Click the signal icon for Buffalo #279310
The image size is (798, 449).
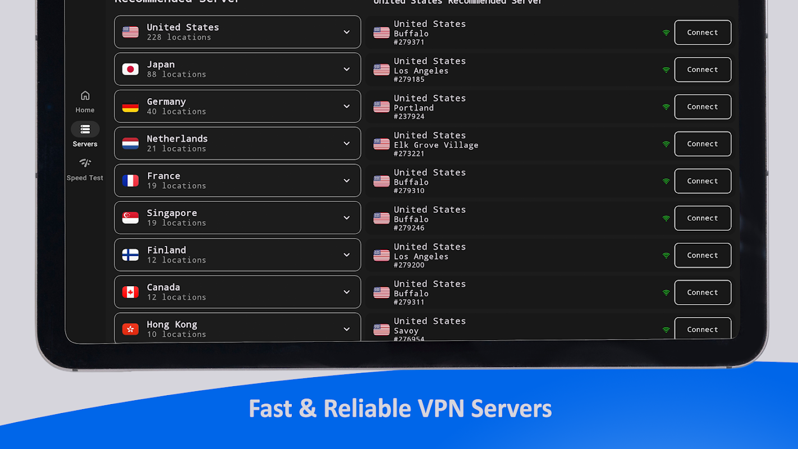[666, 181]
